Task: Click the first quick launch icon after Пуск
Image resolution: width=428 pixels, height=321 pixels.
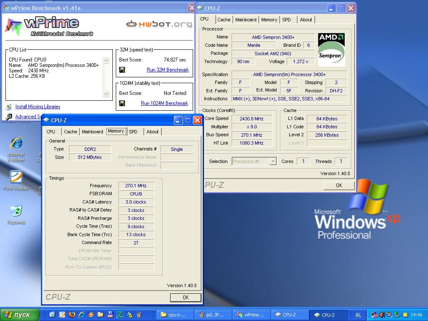Action: coord(52,314)
